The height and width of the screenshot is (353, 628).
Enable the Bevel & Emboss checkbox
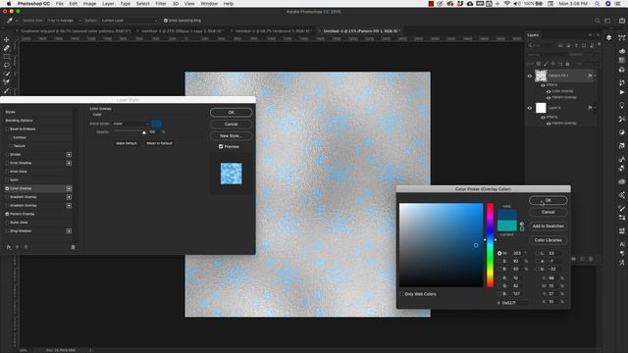(x=7, y=128)
